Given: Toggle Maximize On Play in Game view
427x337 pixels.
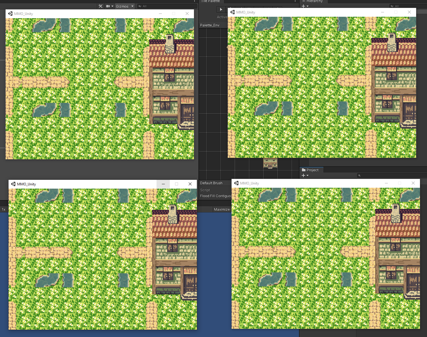Looking at the screenshot, I should click(x=222, y=209).
